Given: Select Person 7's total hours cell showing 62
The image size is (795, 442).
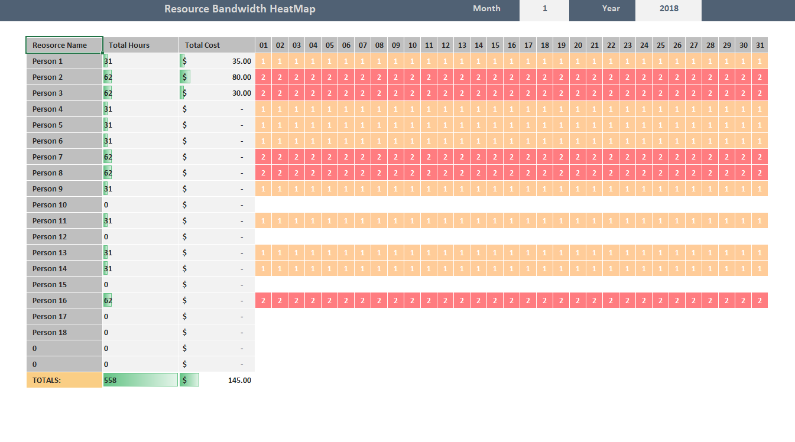Looking at the screenshot, I should (140, 157).
